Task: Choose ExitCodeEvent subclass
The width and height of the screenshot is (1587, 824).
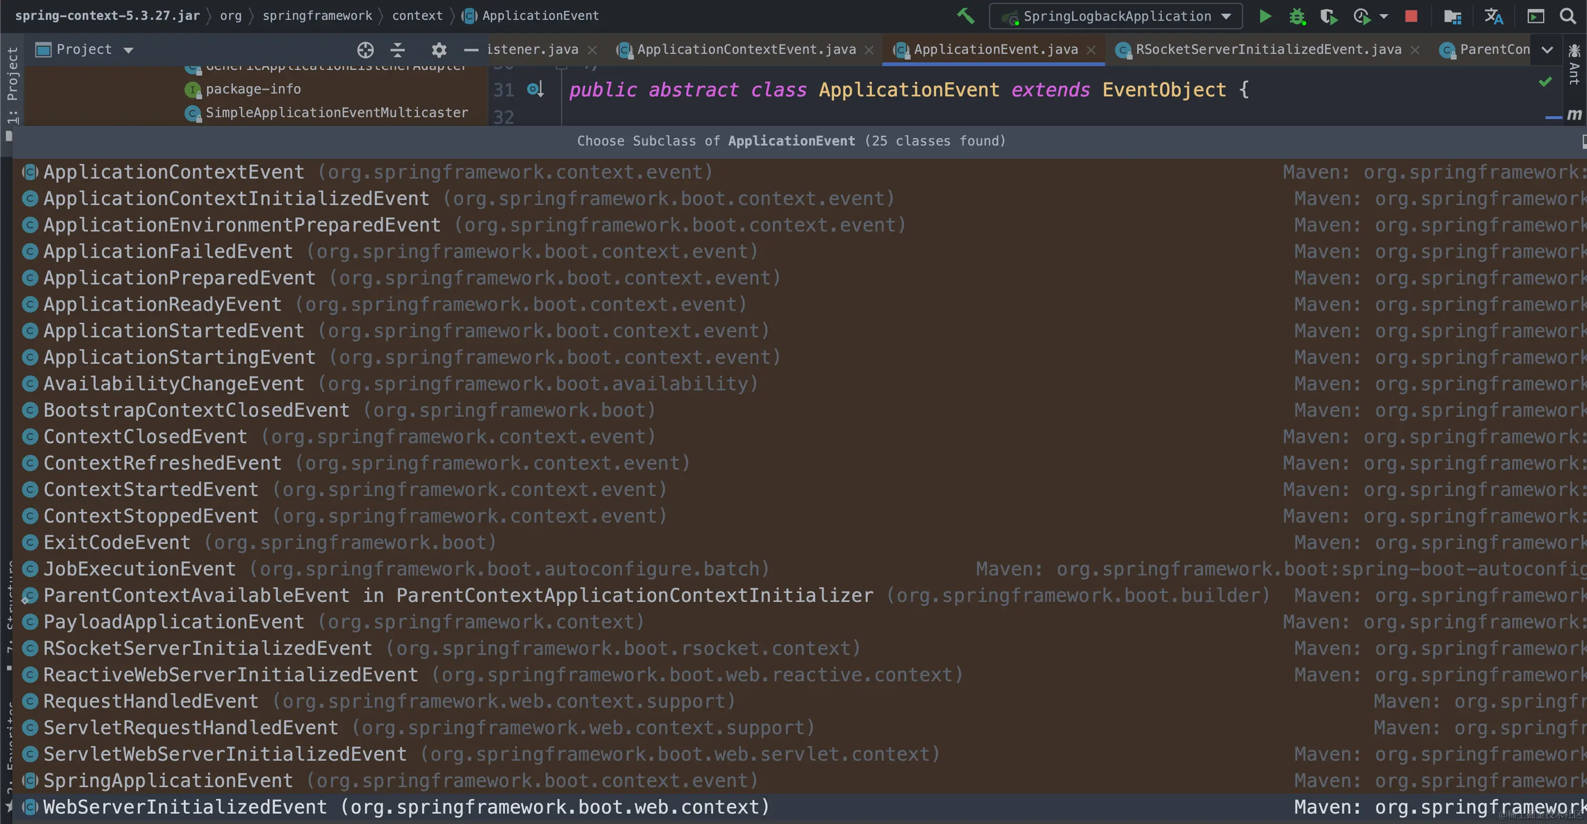Action: coord(799,543)
